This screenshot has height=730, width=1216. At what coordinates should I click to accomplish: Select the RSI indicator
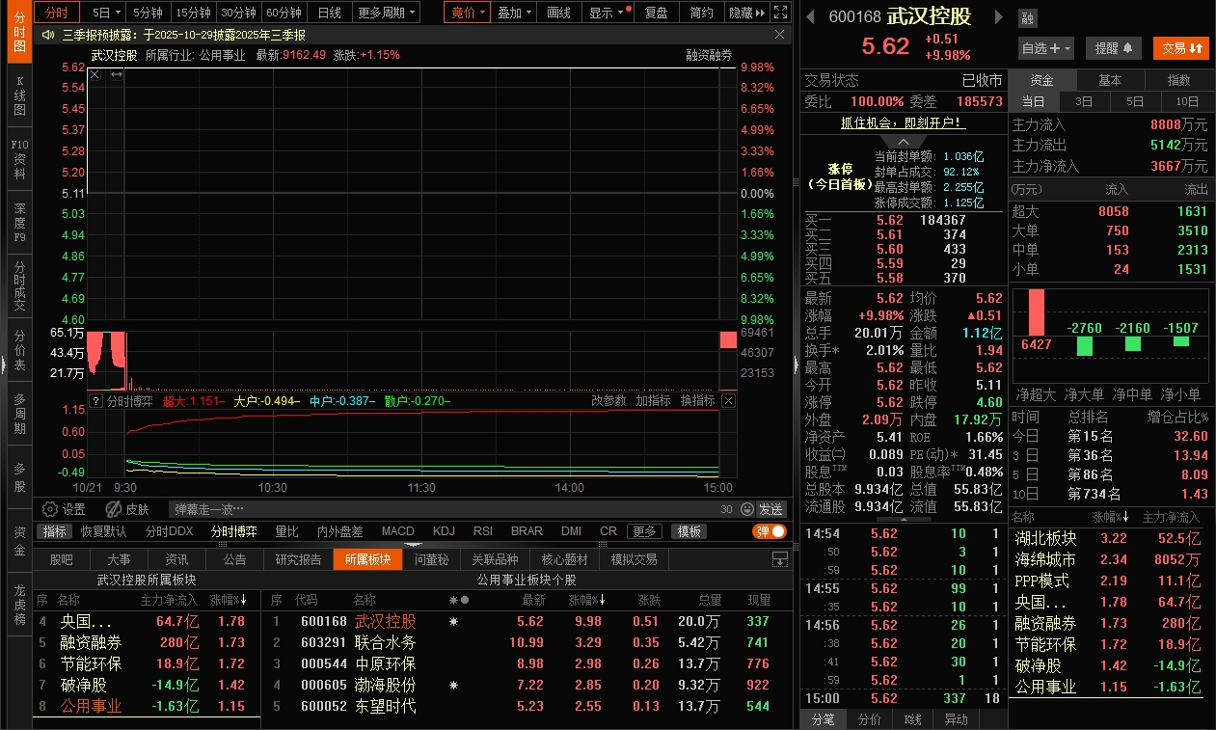click(483, 531)
